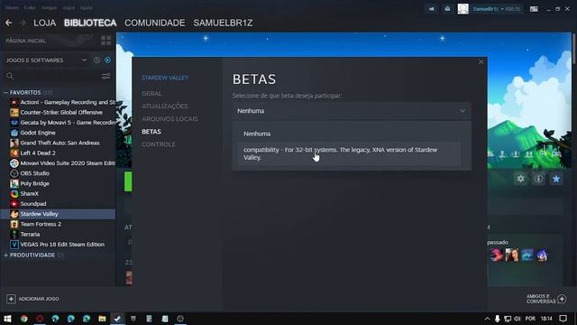Open advanced library filter sliders icon
Viewport: 577px width, 325px height.
(x=106, y=76)
